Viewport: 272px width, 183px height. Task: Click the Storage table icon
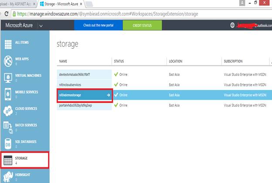[8, 160]
